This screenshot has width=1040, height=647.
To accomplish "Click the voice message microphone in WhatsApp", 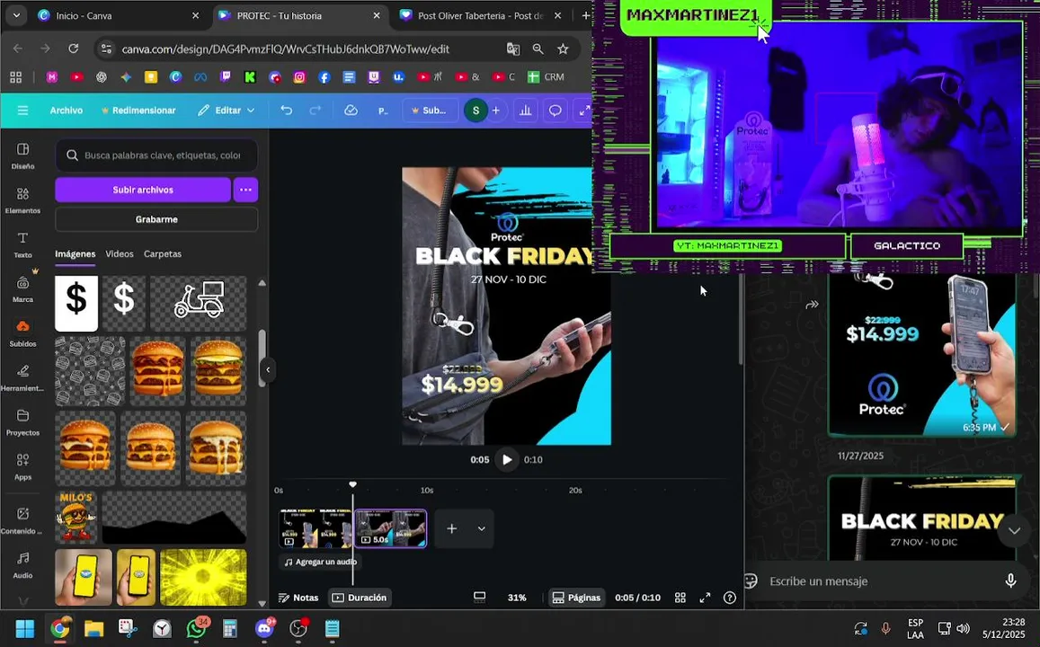I will [x=1010, y=581].
